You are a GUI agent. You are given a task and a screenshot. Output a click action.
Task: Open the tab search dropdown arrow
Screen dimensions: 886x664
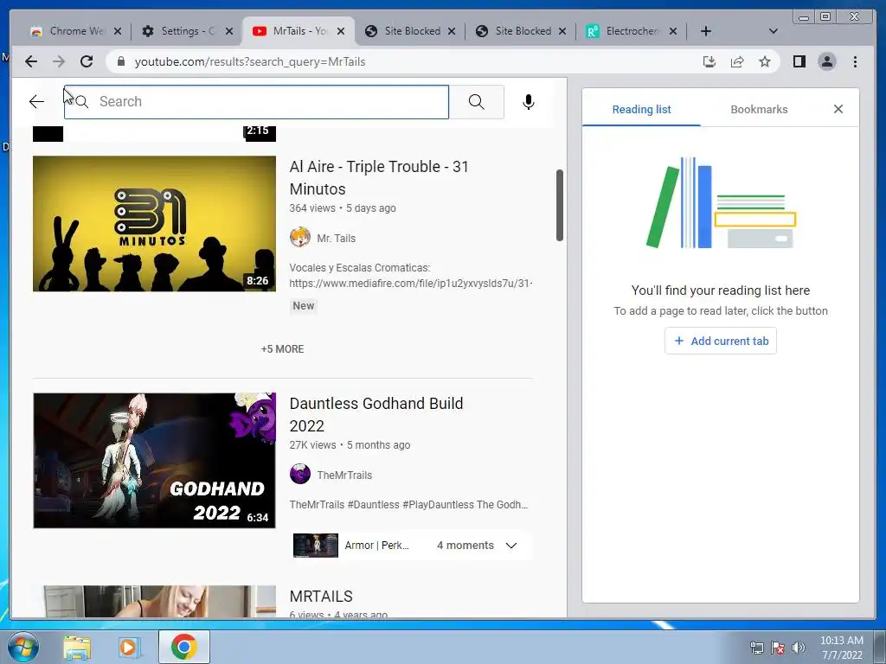(x=773, y=31)
